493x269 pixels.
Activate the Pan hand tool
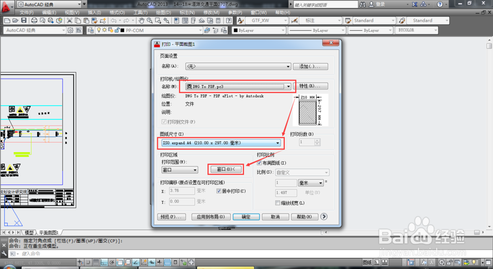[x=141, y=20]
